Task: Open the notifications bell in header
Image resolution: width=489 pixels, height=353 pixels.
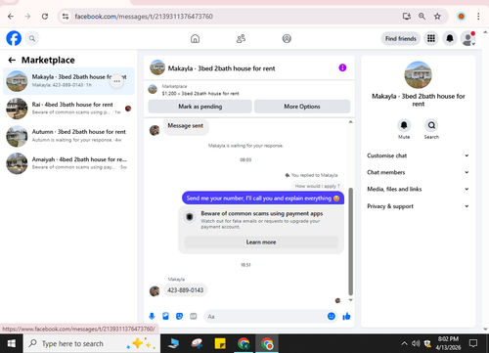Action: pyautogui.click(x=450, y=38)
